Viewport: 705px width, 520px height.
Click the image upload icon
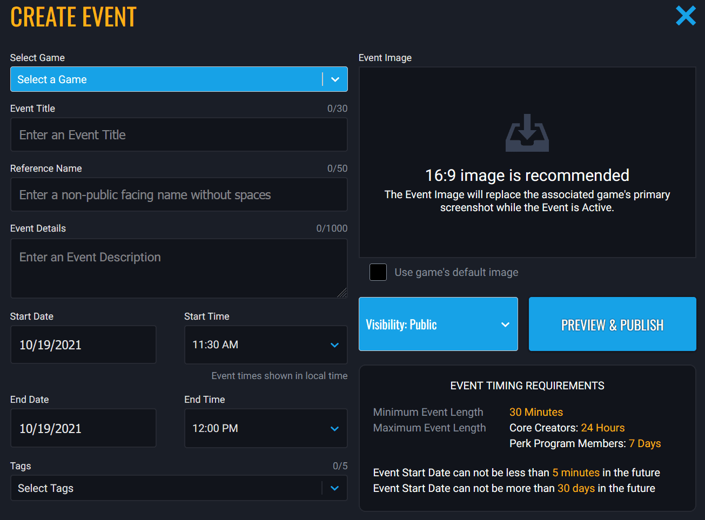pos(527,134)
